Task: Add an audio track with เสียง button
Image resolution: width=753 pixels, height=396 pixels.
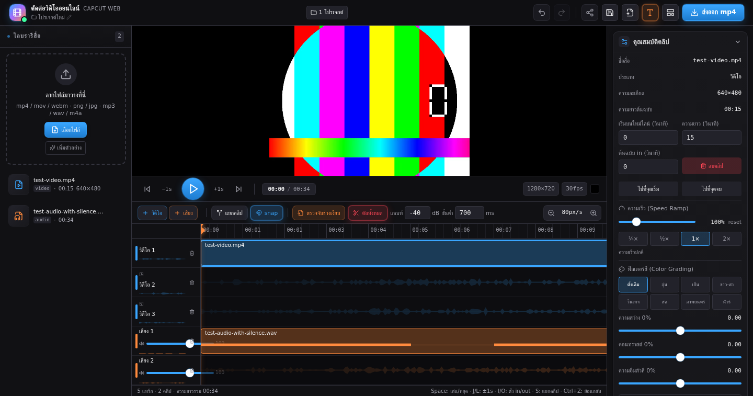Action: [x=183, y=213]
